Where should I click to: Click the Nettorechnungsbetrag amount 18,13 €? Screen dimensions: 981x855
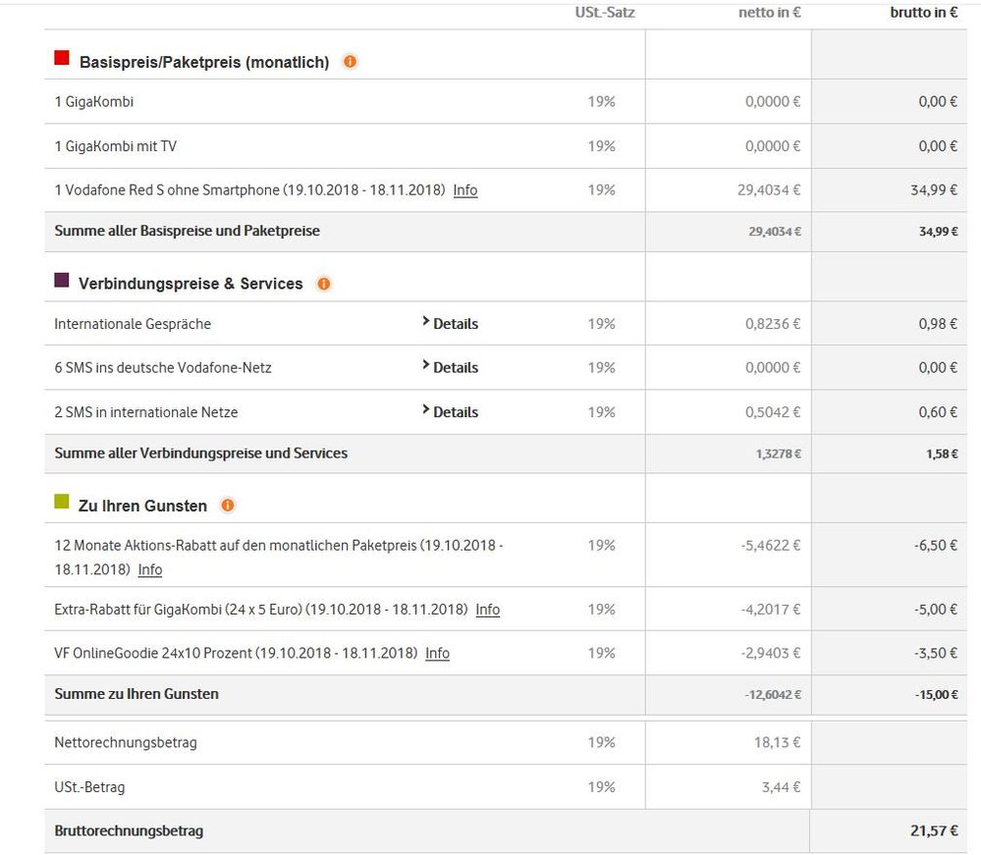tap(777, 742)
